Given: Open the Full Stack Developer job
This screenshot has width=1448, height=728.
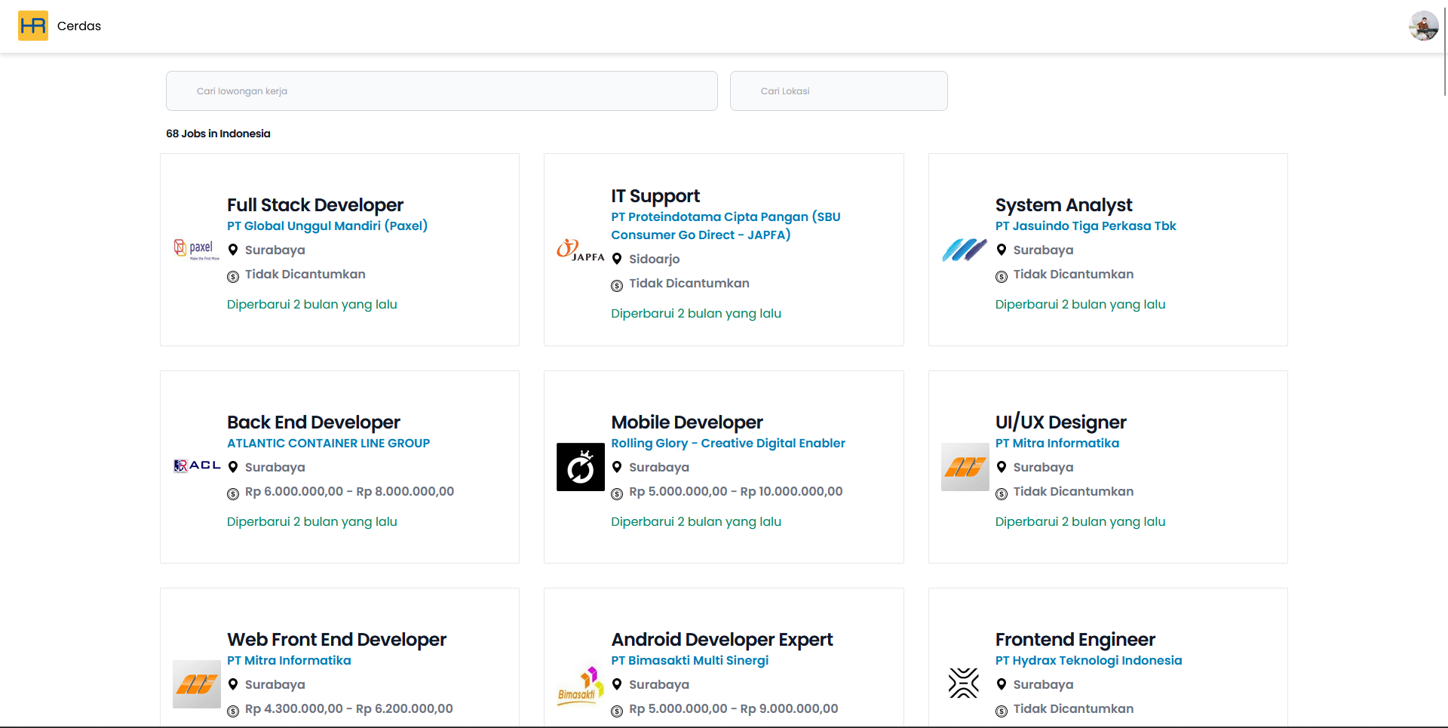Looking at the screenshot, I should pos(314,205).
